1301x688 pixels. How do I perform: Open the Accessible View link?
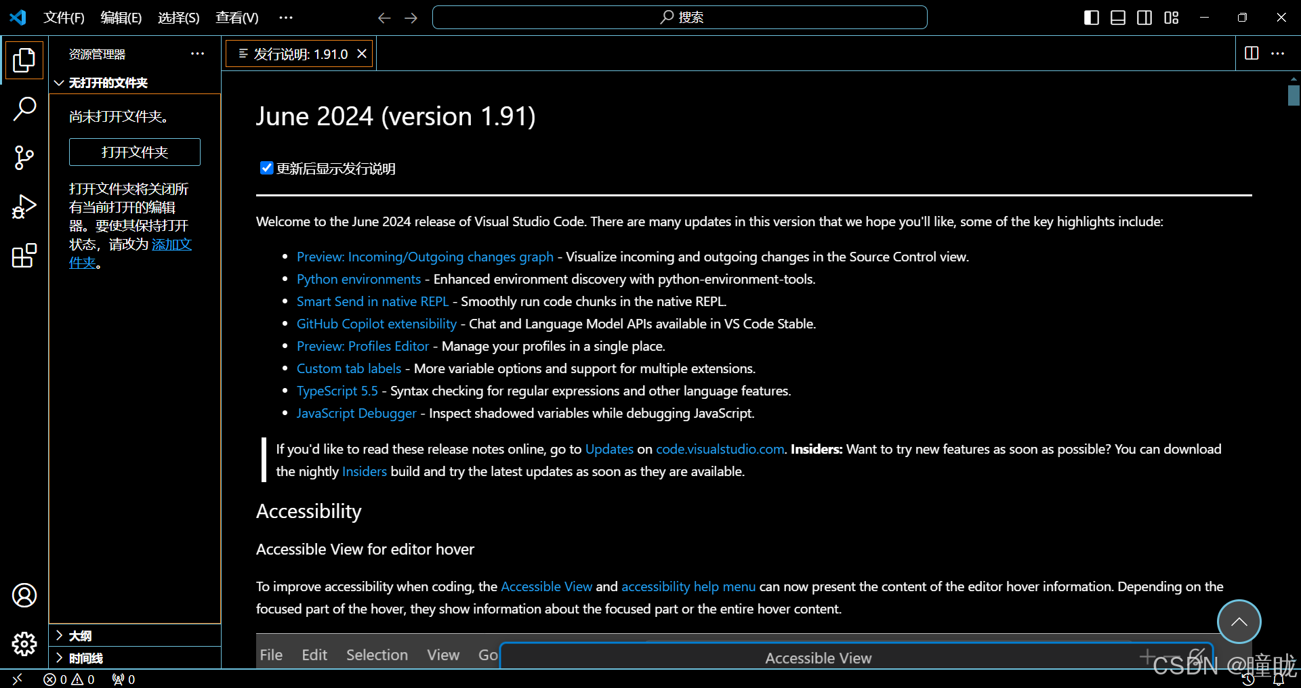click(547, 586)
